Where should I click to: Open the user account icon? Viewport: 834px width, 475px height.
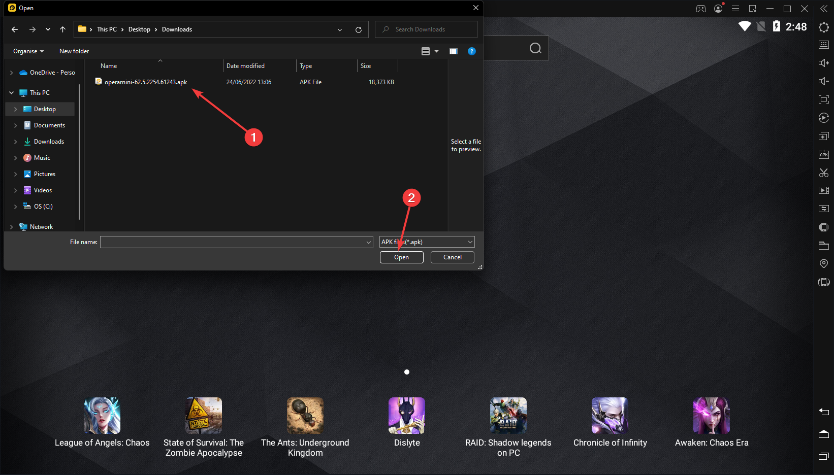point(718,9)
